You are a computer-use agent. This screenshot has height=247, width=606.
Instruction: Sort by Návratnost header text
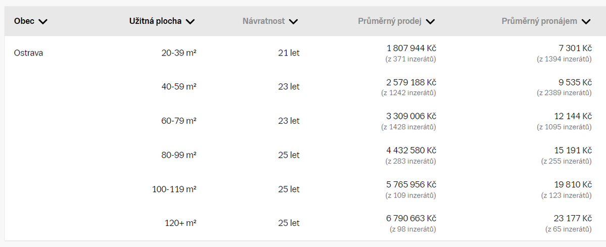tap(263, 21)
